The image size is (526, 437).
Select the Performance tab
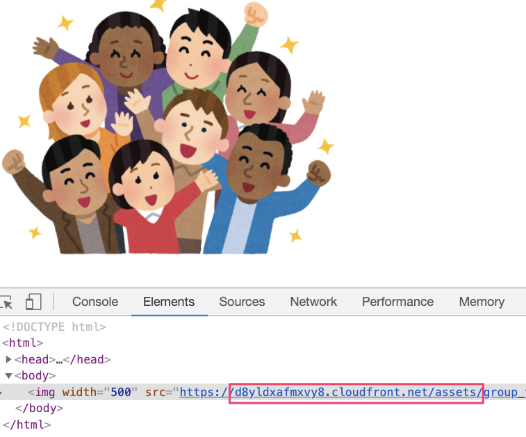pos(397,302)
